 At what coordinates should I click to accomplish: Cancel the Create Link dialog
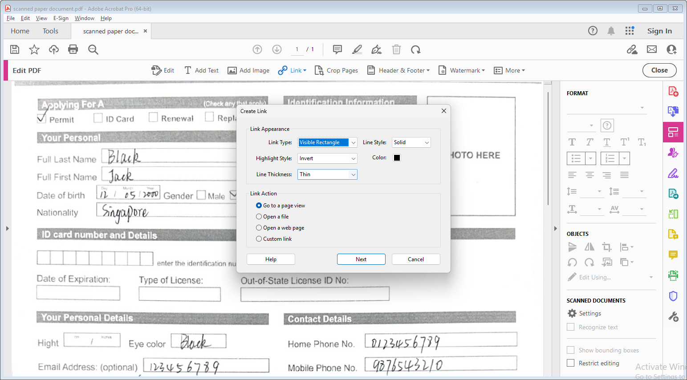(x=415, y=259)
